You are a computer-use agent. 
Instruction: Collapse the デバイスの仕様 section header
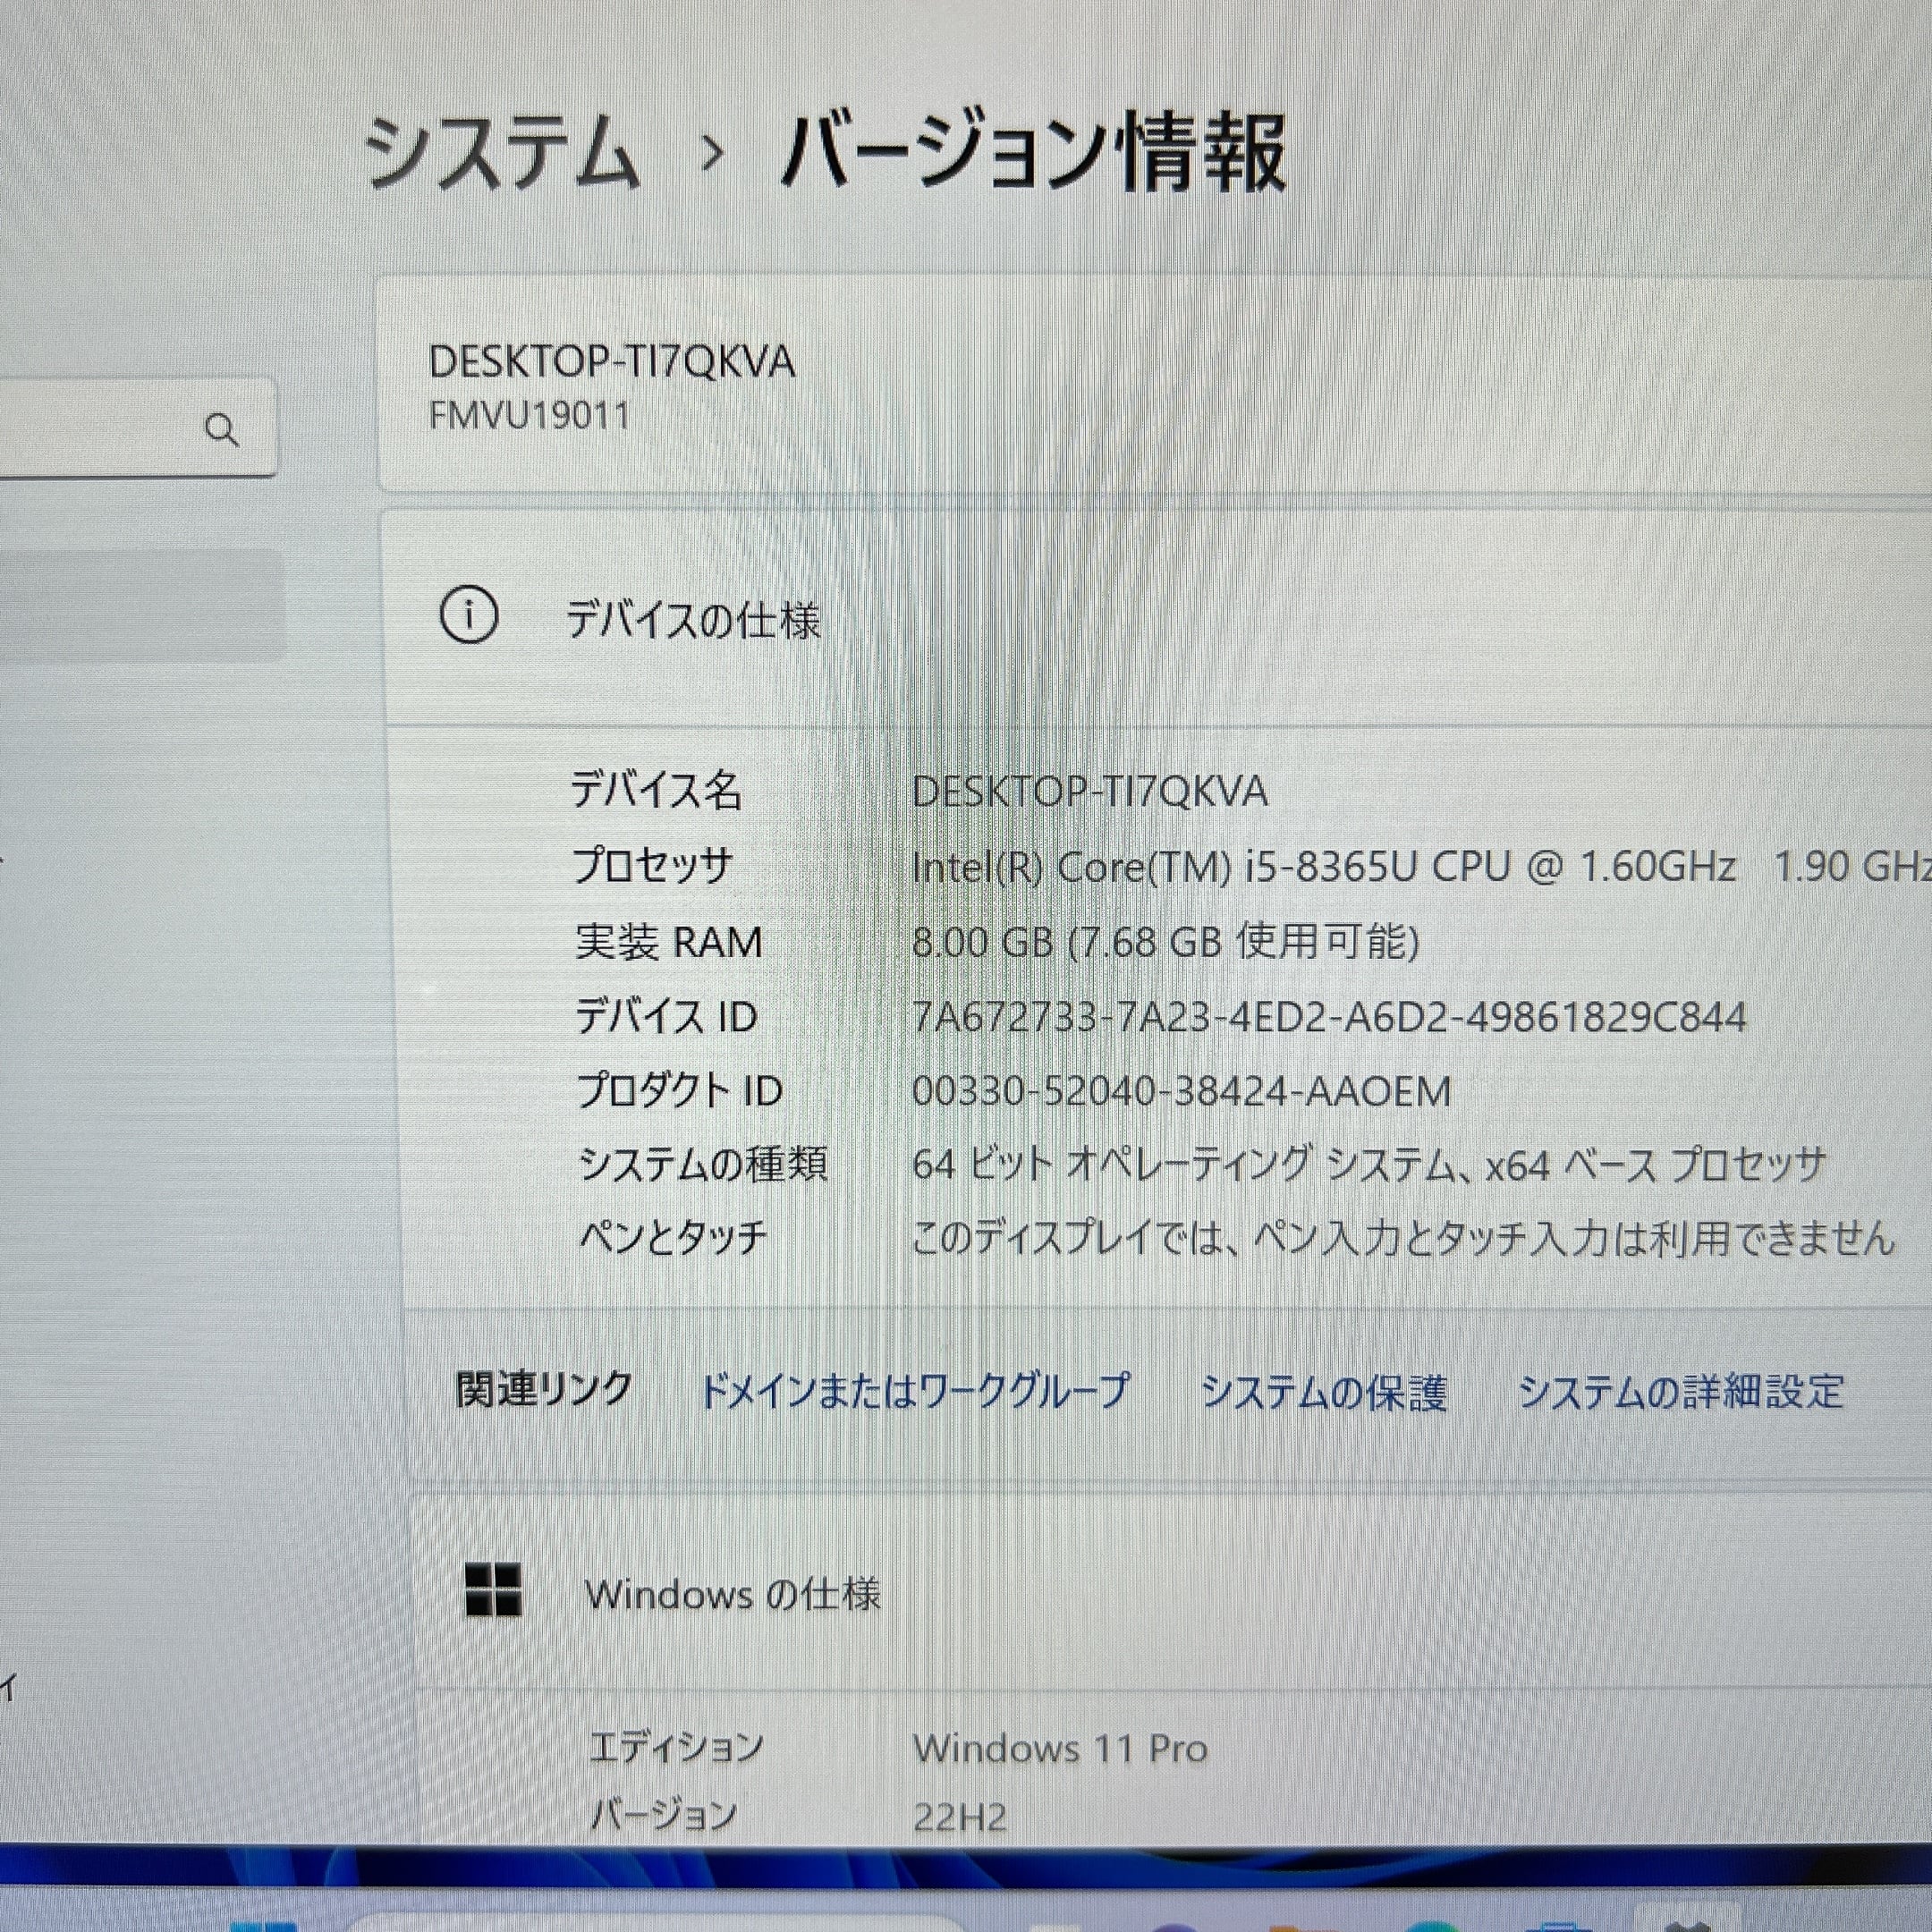click(x=1157, y=619)
